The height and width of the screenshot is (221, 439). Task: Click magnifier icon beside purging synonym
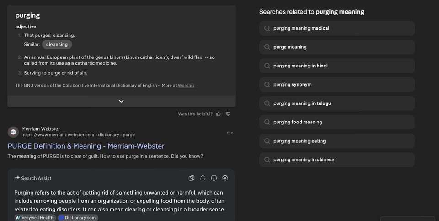click(267, 85)
